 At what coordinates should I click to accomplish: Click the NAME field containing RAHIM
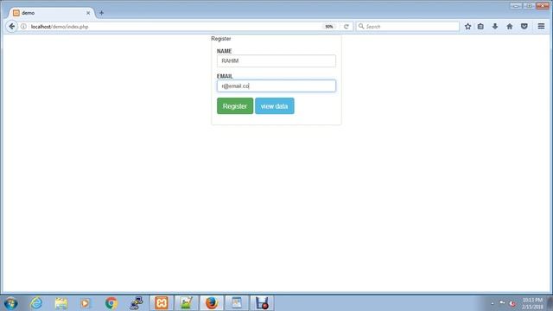[x=276, y=61]
